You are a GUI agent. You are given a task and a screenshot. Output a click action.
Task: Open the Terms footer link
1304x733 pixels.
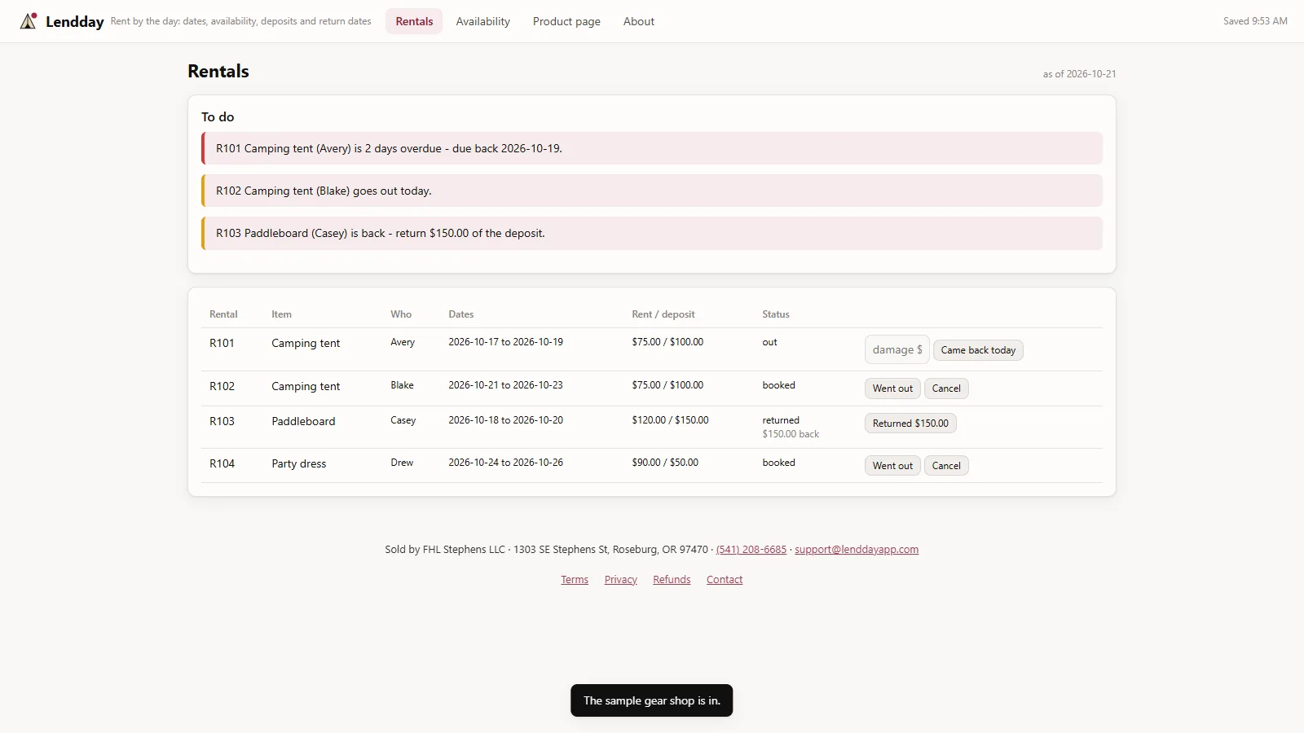[x=575, y=580]
